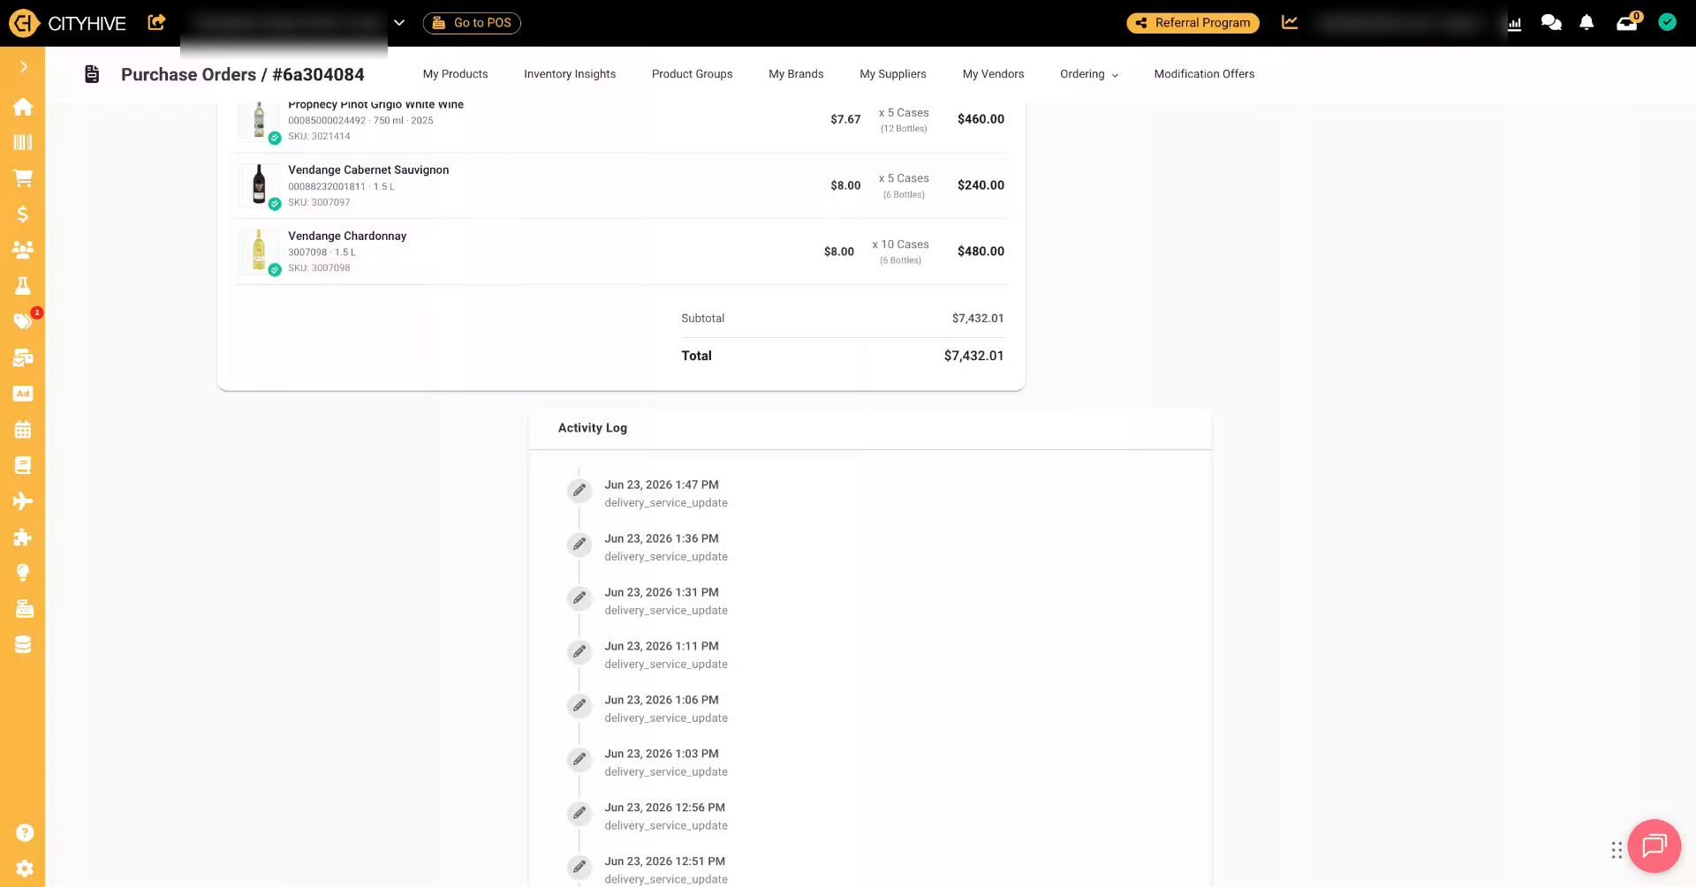Open the airplane icon in the sidebar
Screen dimensions: 1696x887
click(x=23, y=501)
